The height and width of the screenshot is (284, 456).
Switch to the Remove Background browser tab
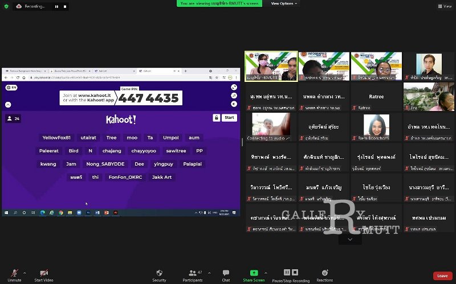click(25, 71)
